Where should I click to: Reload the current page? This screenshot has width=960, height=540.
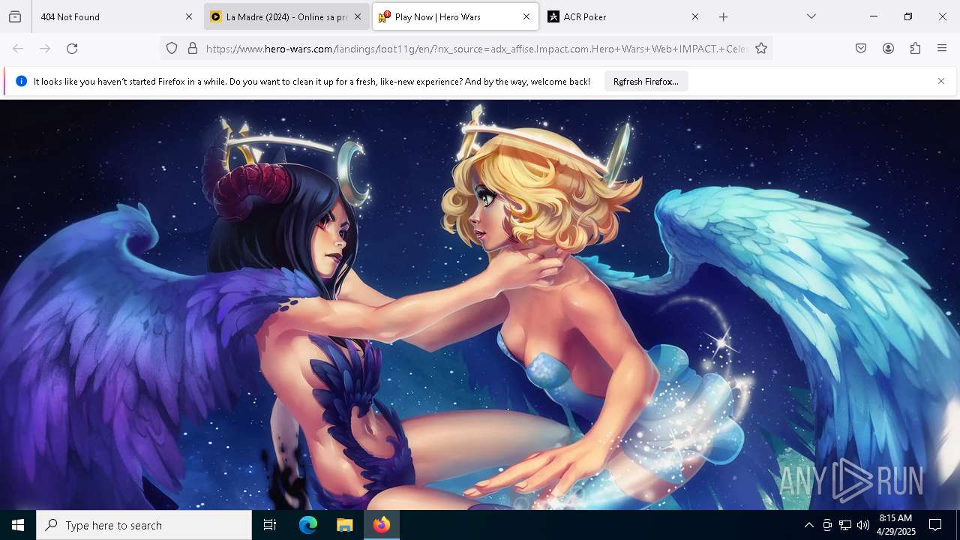pyautogui.click(x=72, y=49)
